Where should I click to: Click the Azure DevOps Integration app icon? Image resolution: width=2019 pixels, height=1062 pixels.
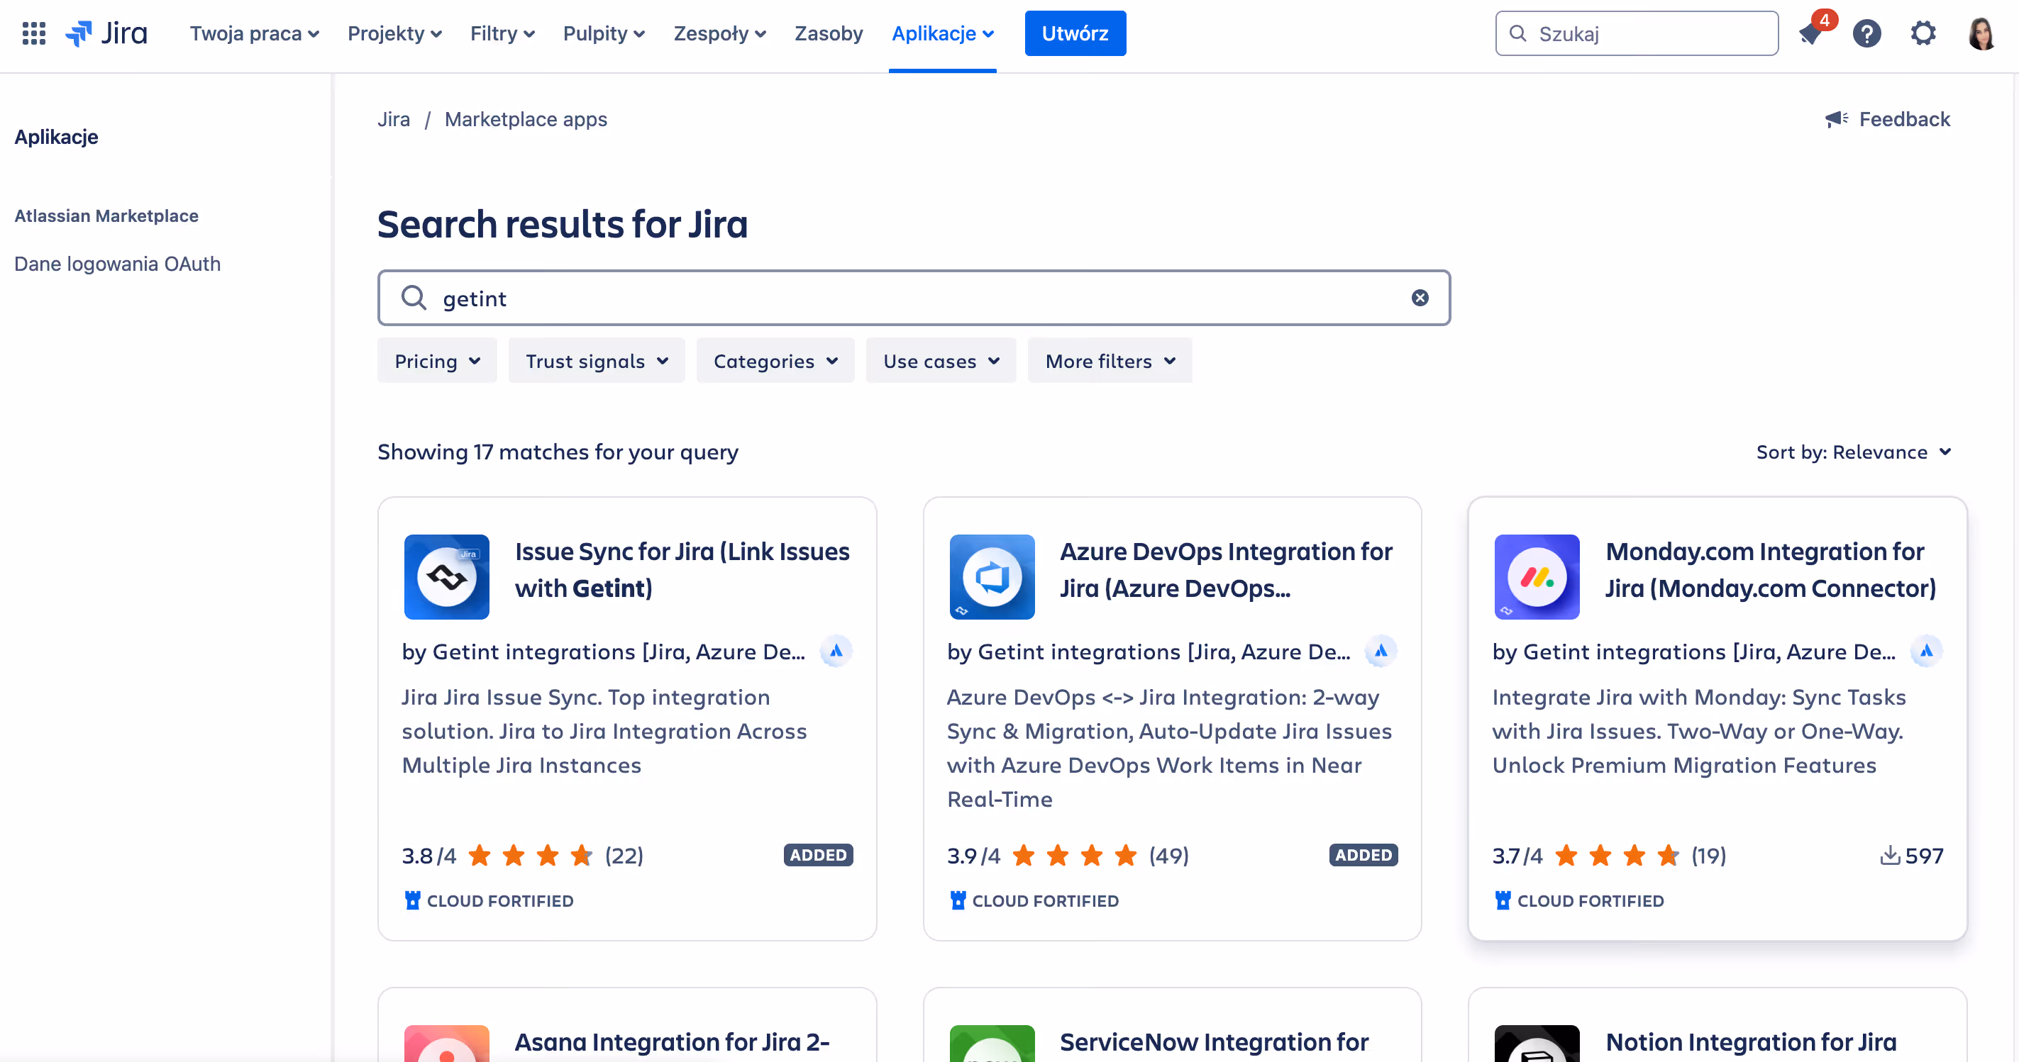coord(992,577)
